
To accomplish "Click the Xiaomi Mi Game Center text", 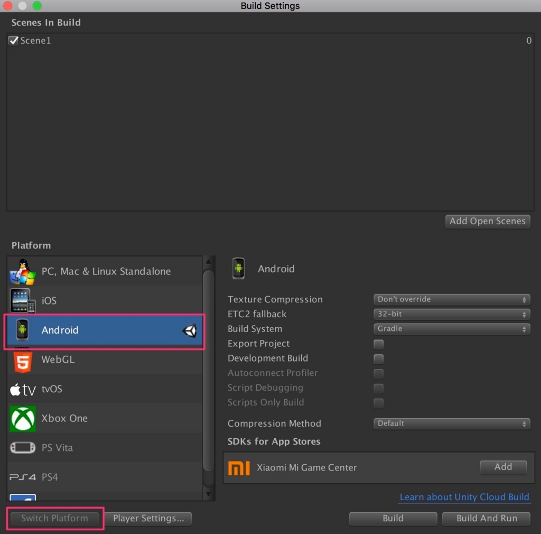I will (x=307, y=468).
